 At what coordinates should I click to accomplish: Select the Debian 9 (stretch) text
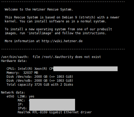point(78,17)
